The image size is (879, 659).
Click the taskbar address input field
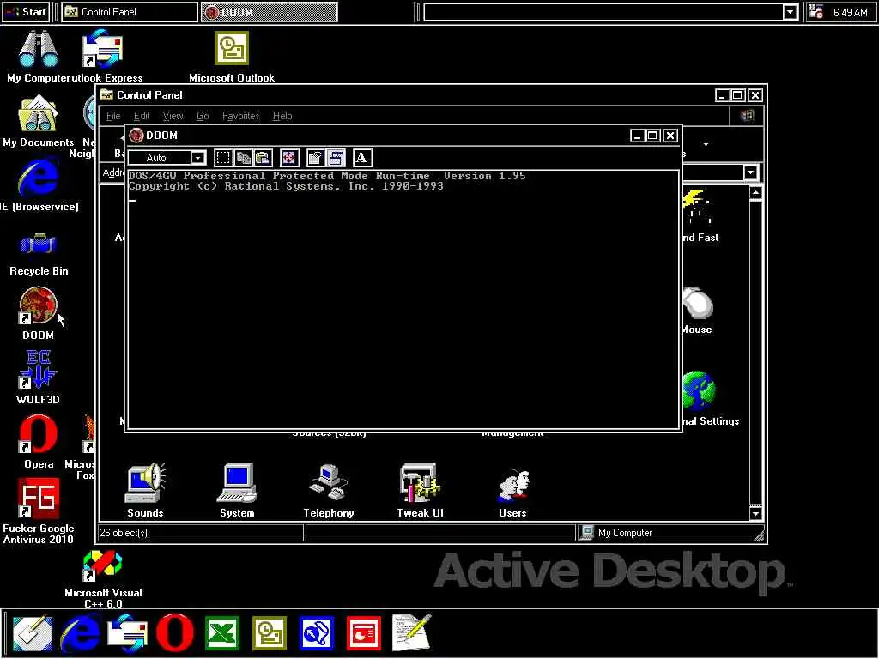point(603,12)
